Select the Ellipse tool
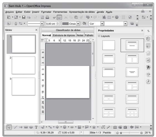This screenshot has height=137, width=156. (x=31, y=127)
